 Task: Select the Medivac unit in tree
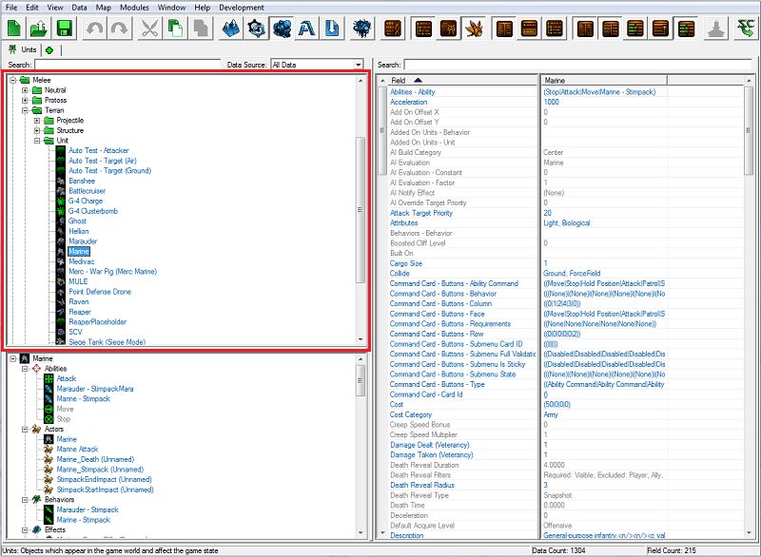[82, 261]
